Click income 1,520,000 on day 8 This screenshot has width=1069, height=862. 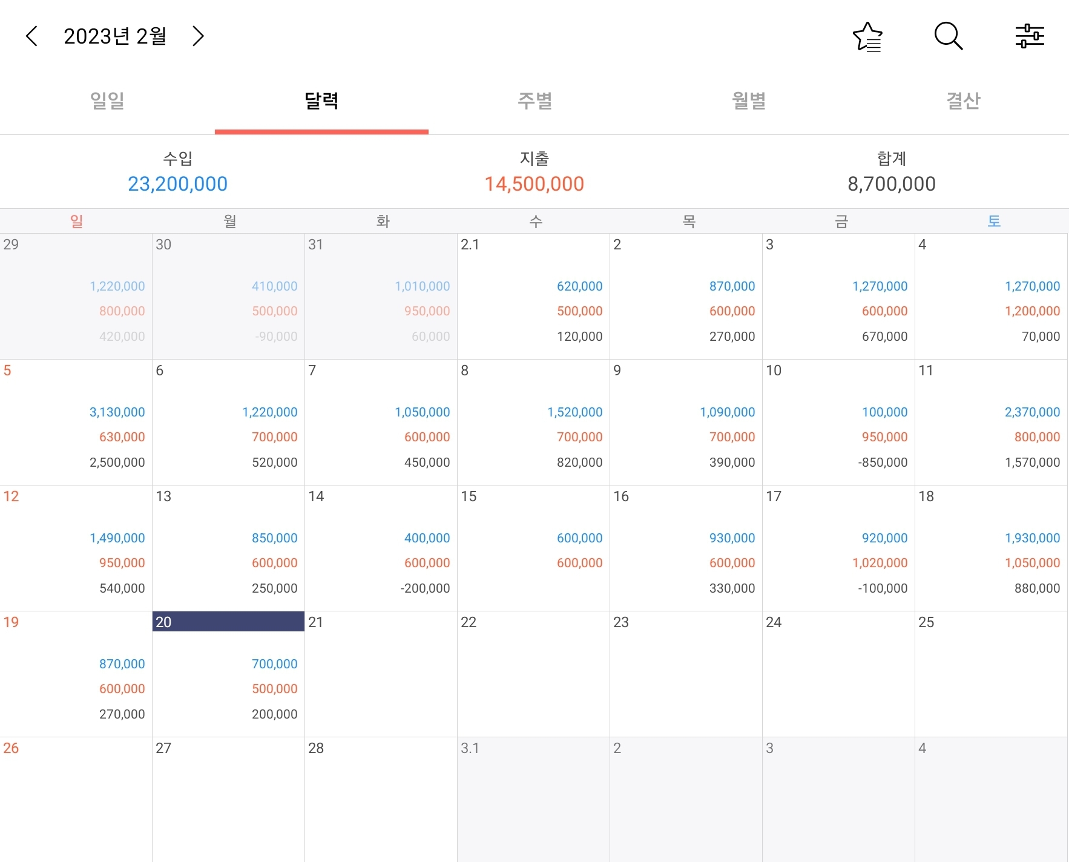point(574,412)
